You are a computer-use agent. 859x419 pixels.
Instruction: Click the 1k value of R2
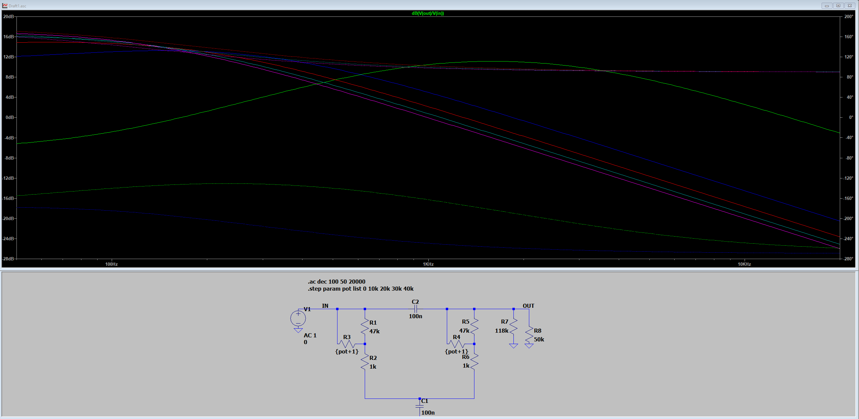[x=373, y=367]
